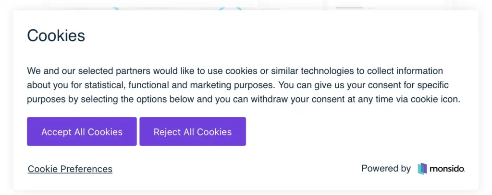Click the Monsido logo icon
The height and width of the screenshot is (195, 492).
422,169
